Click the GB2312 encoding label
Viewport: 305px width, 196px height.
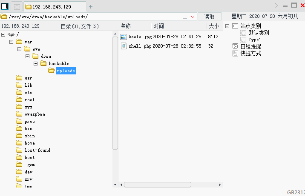click(x=296, y=193)
